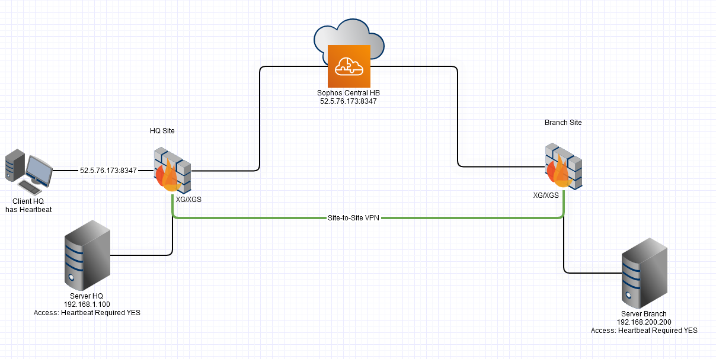The height and width of the screenshot is (359, 716).
Task: Select the Server HQ tower icon
Action: 87,255
